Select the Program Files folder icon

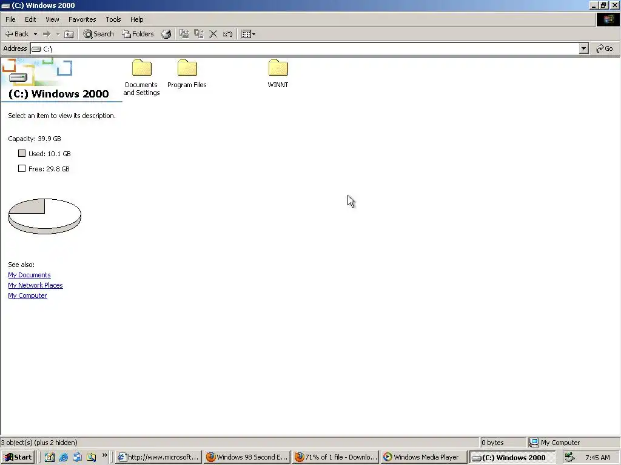[x=187, y=68]
